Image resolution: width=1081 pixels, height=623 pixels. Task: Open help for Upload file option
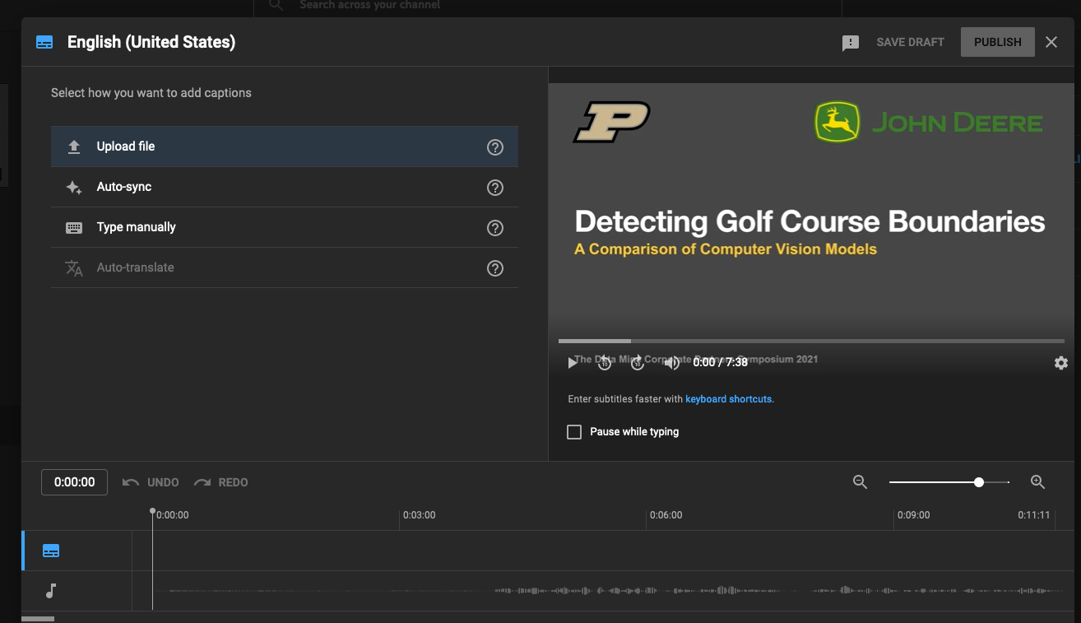(494, 147)
